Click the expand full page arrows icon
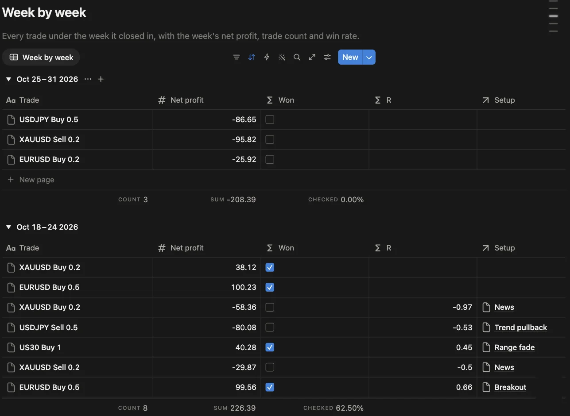 coord(312,57)
